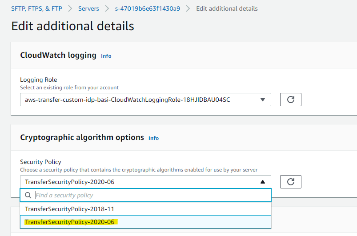Open server s-47019b6e63f1430a9 breadcrumb
This screenshot has height=236, width=357.
tap(148, 8)
